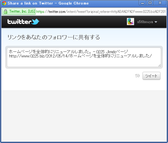
Task: Click the s56bouya username text
Action: coord(145,22)
